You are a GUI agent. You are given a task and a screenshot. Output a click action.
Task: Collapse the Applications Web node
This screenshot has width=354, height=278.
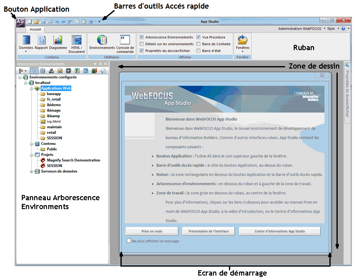click(31, 88)
